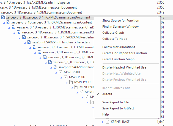Click the document icon beside IGXMLScanner::scanDocument

point(3,17)
